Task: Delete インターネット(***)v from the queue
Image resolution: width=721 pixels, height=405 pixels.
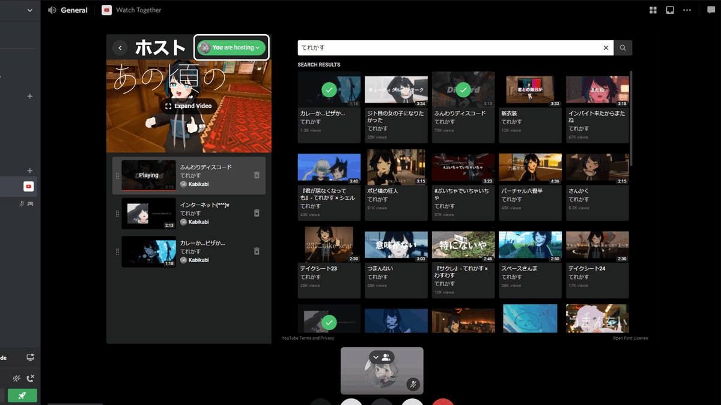Action: [x=257, y=213]
